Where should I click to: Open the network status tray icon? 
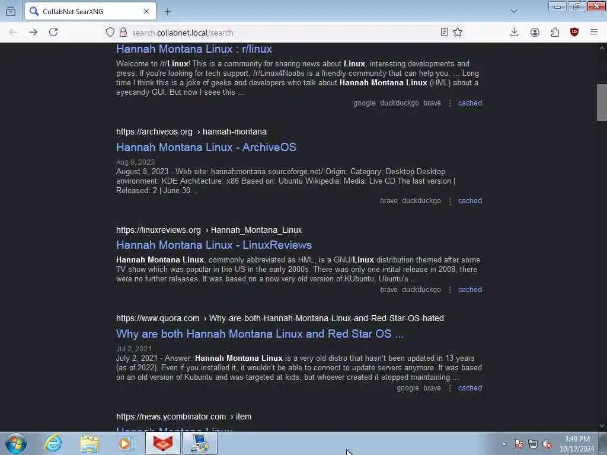[533, 444]
